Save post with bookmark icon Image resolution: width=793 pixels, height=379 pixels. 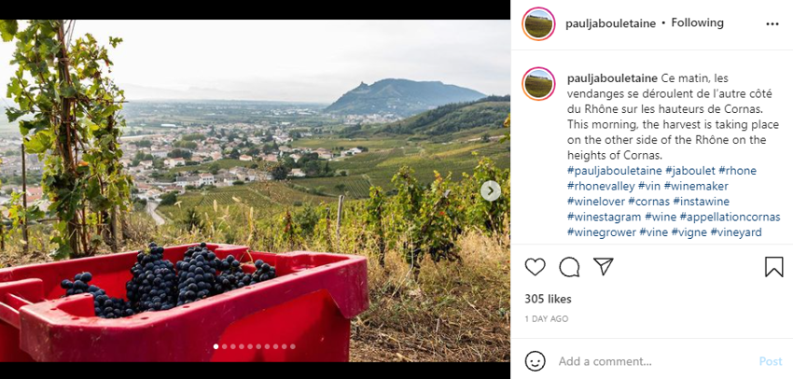click(773, 268)
